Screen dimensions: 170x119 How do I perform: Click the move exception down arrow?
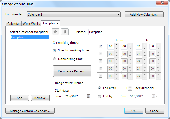[65, 32]
